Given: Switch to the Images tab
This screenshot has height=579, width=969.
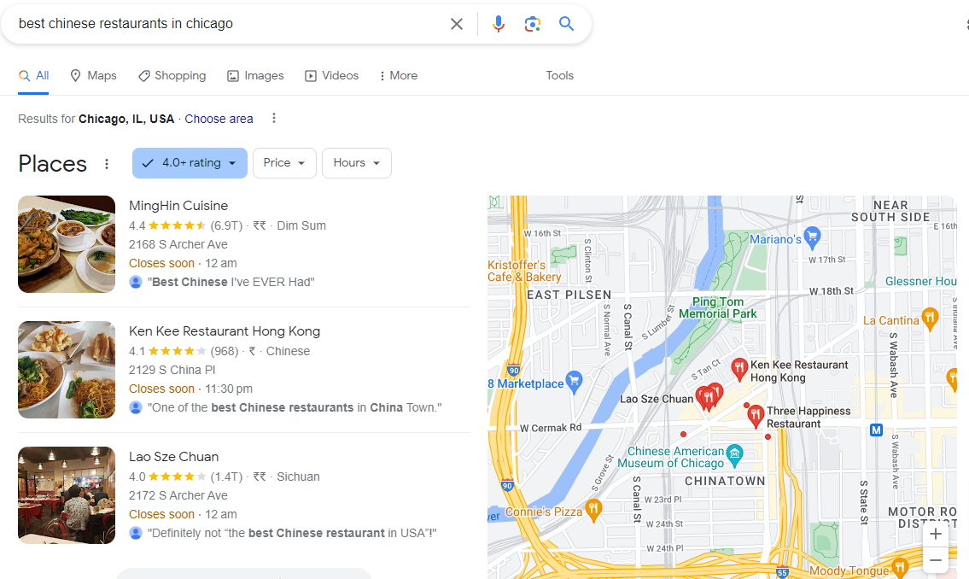Looking at the screenshot, I should 255,75.
